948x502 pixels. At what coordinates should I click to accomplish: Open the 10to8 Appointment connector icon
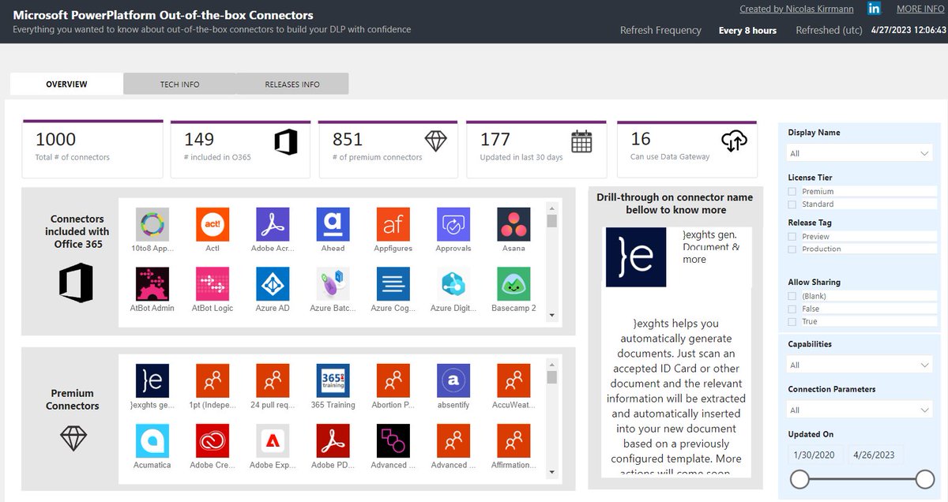[152, 224]
